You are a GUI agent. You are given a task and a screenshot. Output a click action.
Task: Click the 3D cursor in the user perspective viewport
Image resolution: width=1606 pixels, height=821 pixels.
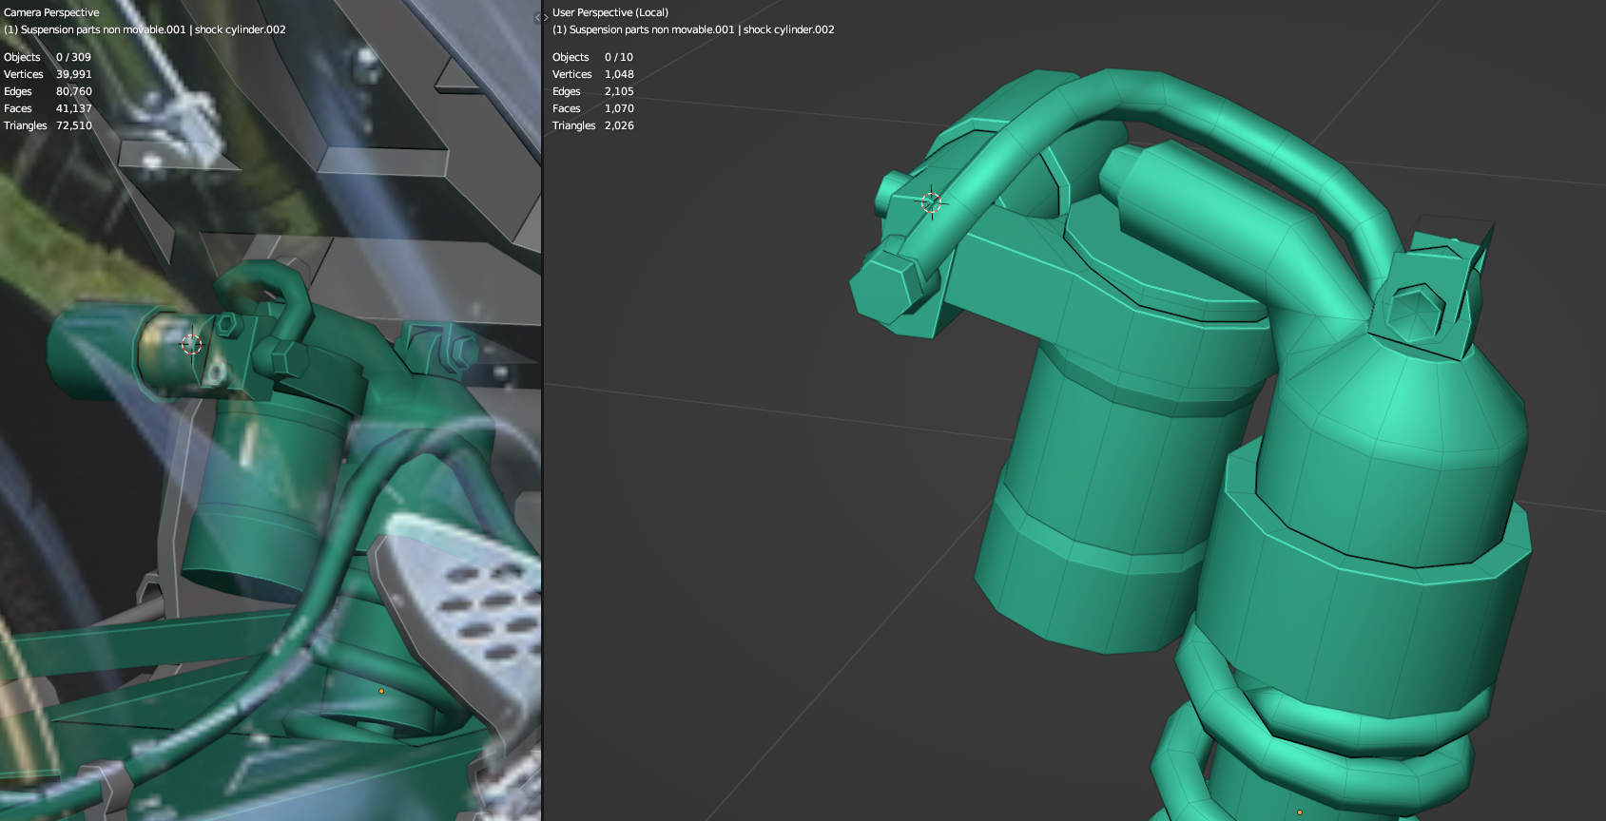(931, 202)
